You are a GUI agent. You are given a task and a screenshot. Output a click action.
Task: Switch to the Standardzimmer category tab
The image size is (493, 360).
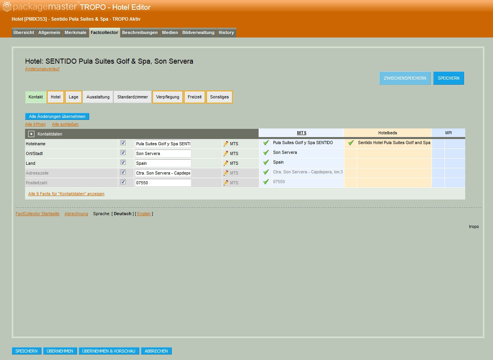coord(133,97)
